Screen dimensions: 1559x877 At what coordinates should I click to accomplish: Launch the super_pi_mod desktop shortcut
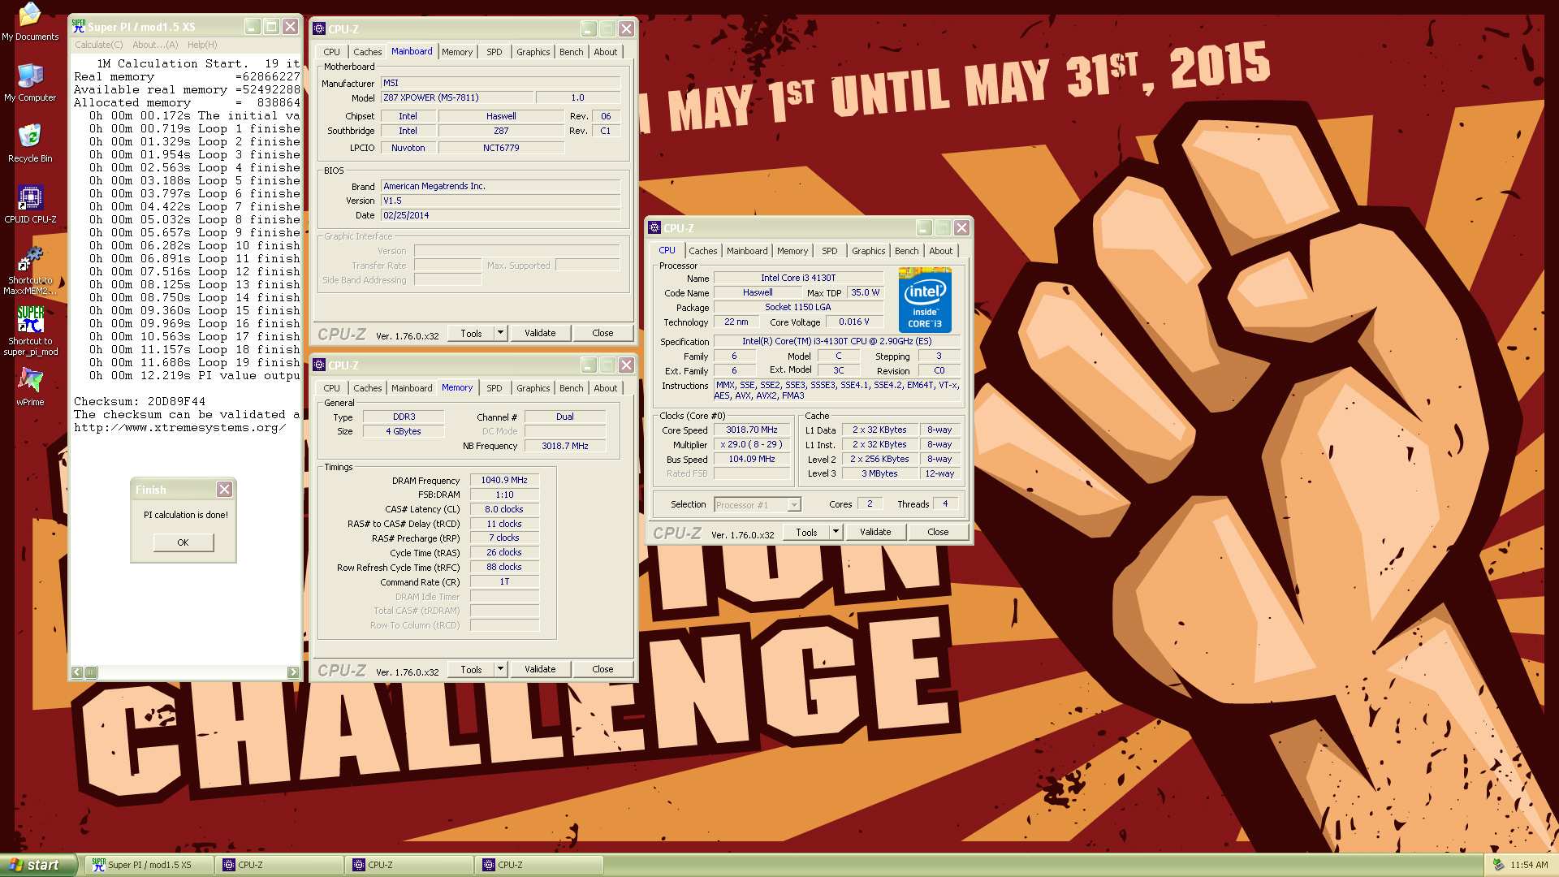click(x=30, y=331)
